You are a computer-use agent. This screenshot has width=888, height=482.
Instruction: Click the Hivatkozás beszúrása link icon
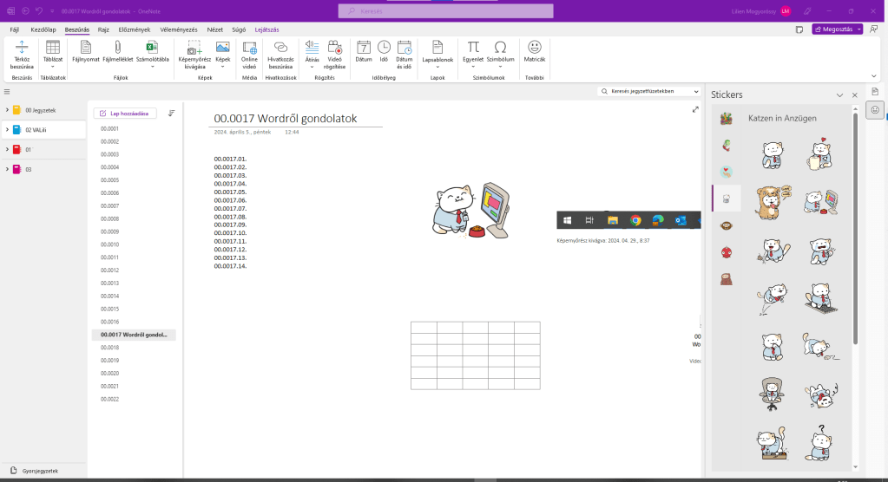pos(280,48)
